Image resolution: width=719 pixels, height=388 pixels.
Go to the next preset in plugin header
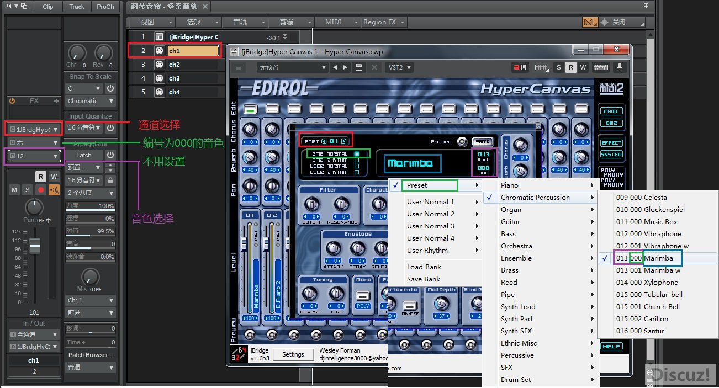point(346,67)
